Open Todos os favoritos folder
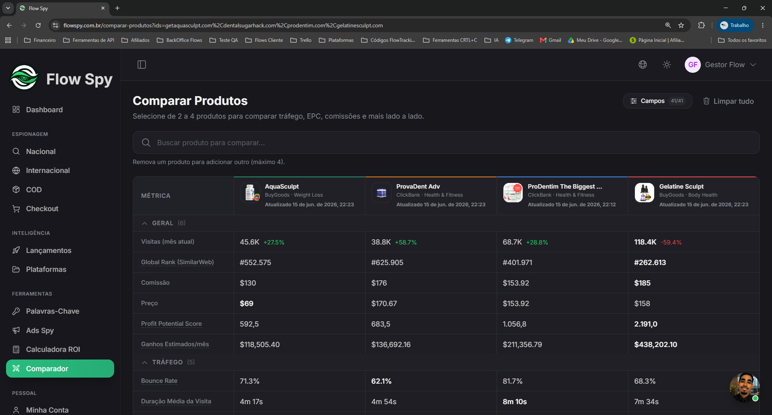 tap(742, 40)
